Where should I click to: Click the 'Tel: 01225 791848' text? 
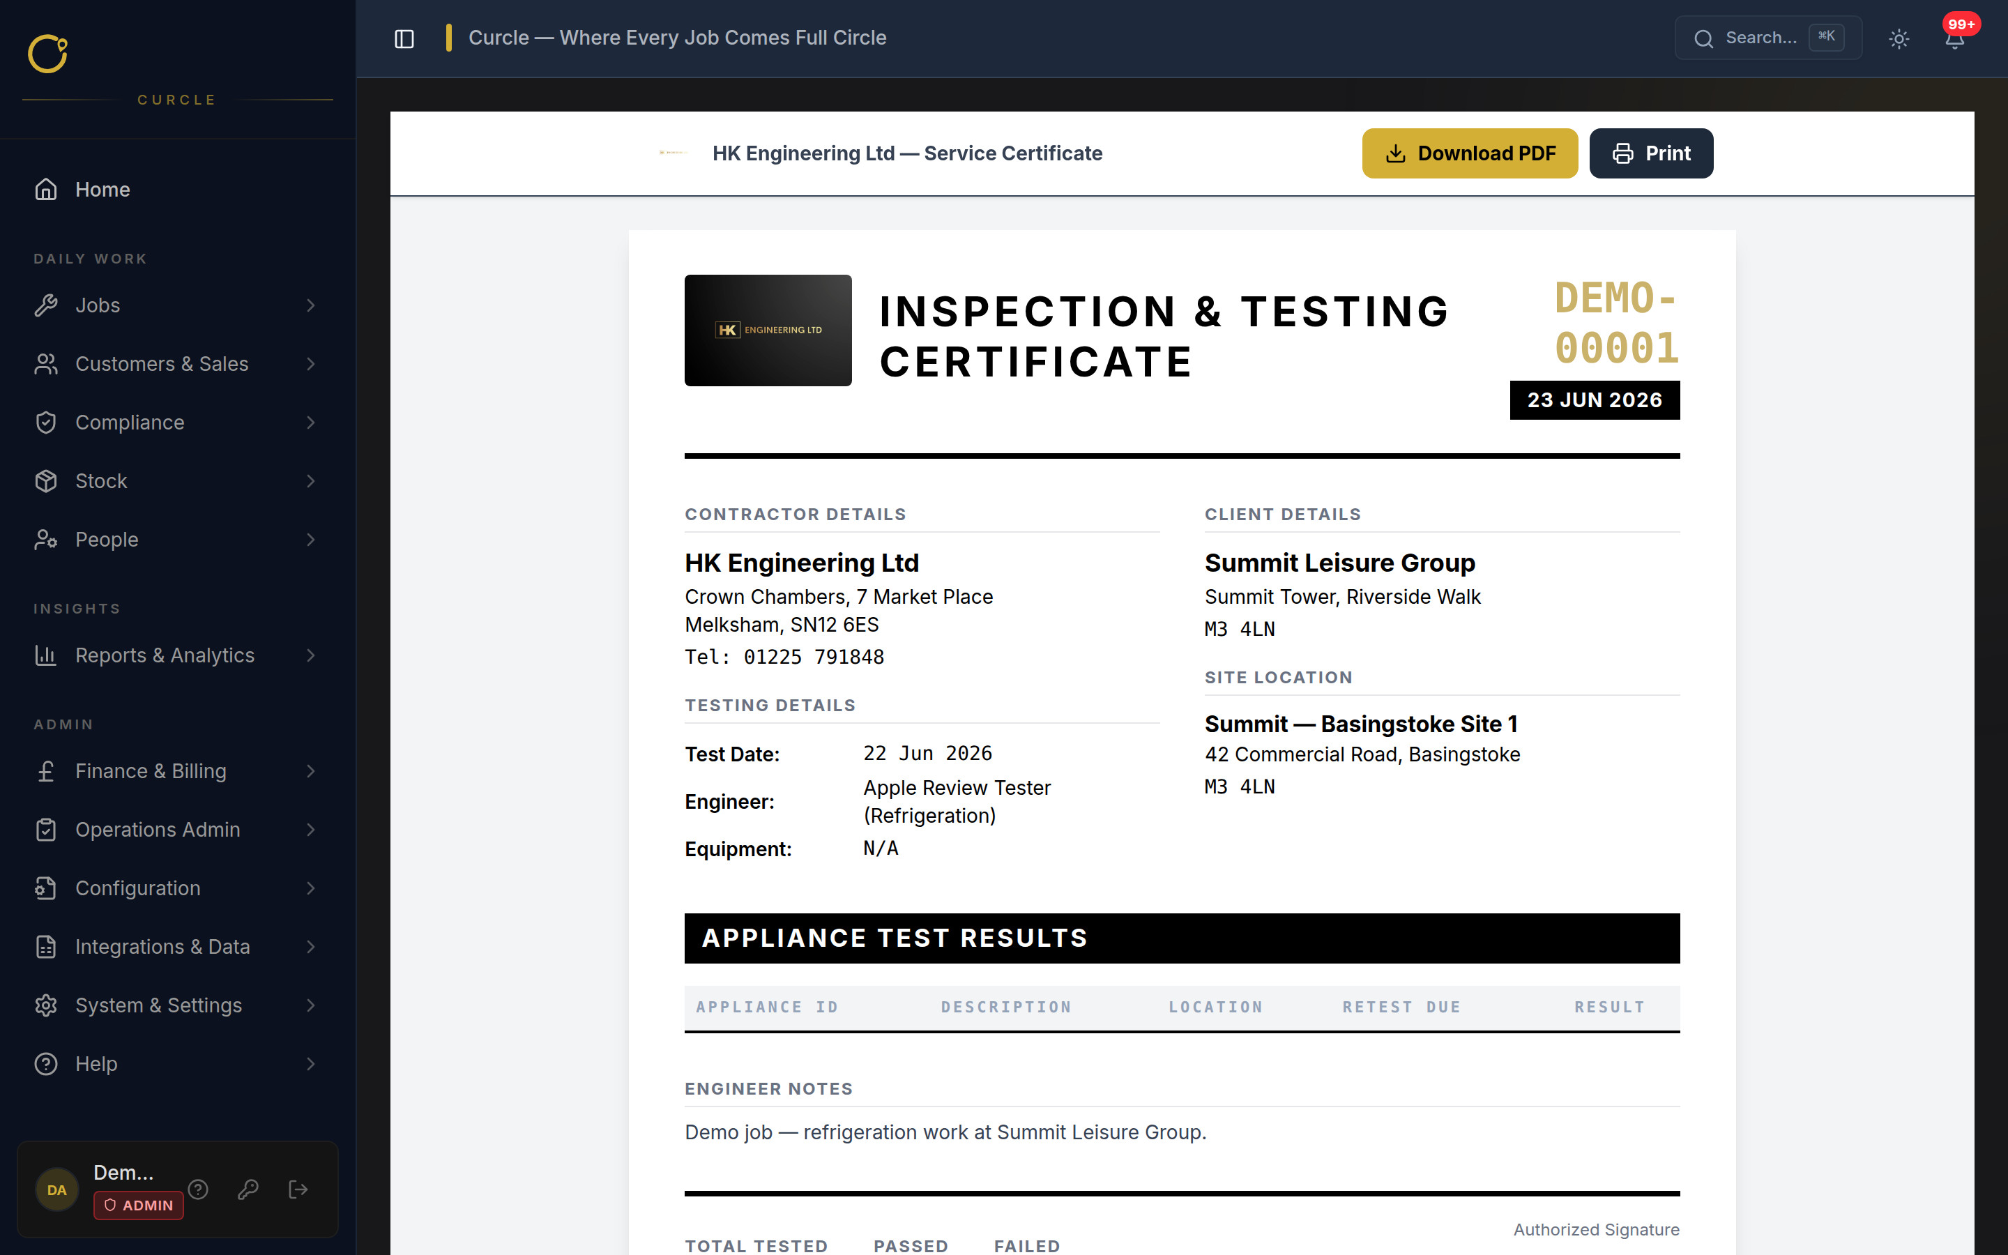click(784, 657)
